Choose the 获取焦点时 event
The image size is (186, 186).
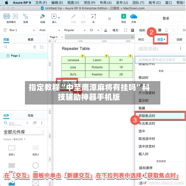pos(160,116)
